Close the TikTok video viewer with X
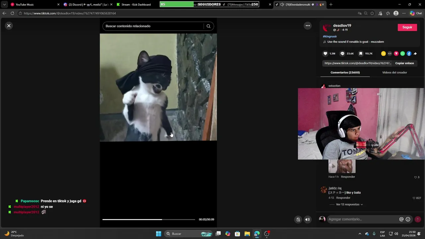Image resolution: width=425 pixels, height=239 pixels. pyautogui.click(x=9, y=26)
